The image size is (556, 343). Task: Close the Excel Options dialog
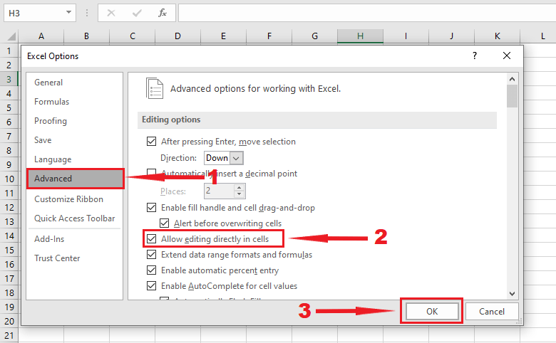click(x=507, y=56)
